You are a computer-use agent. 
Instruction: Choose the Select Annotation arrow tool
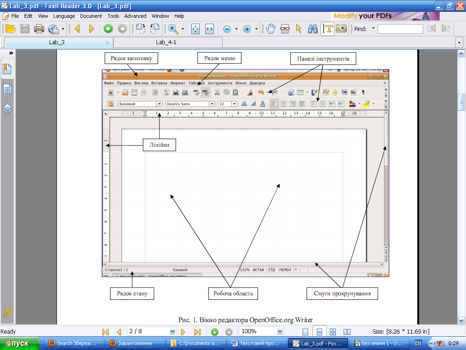click(x=299, y=29)
